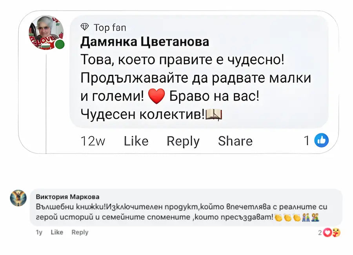Share Дамянка Цветанова's comment
This screenshot has width=353, height=255.
[x=235, y=141]
